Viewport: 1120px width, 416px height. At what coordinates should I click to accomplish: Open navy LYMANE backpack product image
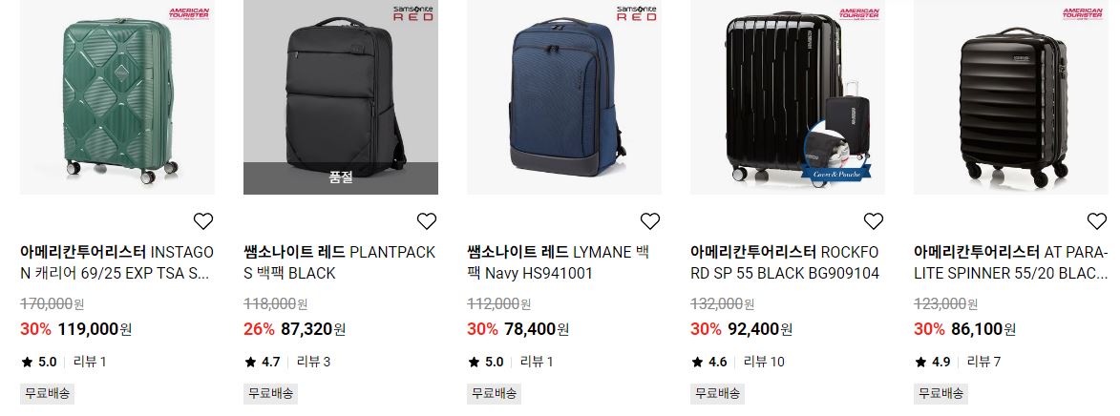(x=564, y=97)
